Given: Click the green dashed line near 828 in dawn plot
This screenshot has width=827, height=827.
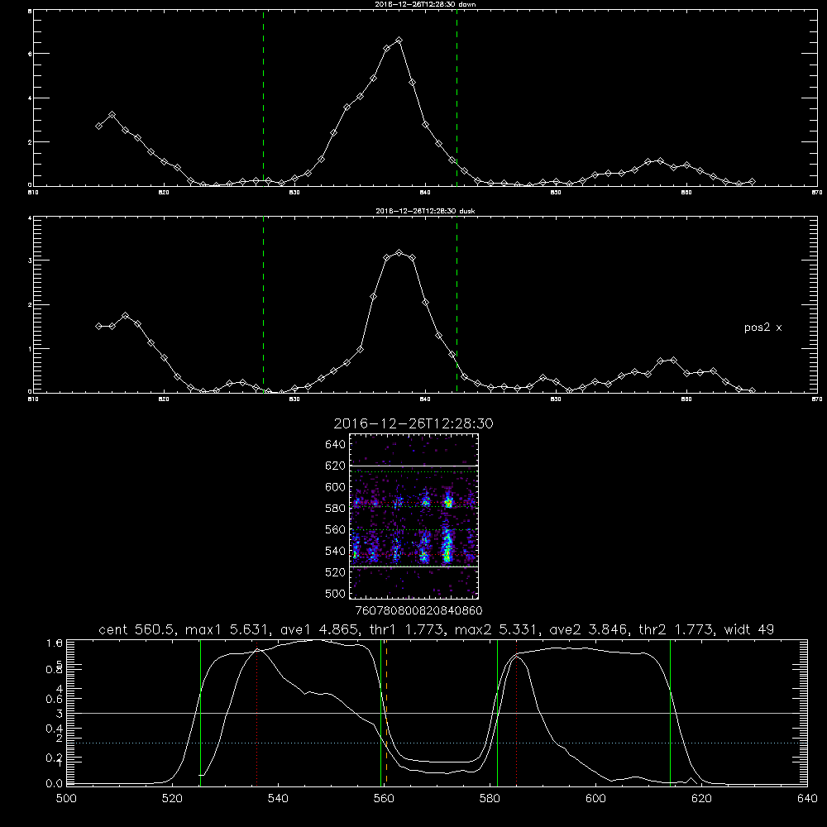Looking at the screenshot, I should click(264, 98).
